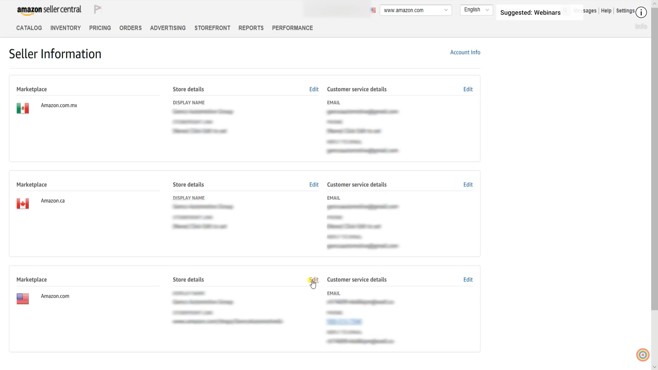Screen dimensions: 658x370
Task: Open the CATALOG menu
Action: (x=29, y=28)
